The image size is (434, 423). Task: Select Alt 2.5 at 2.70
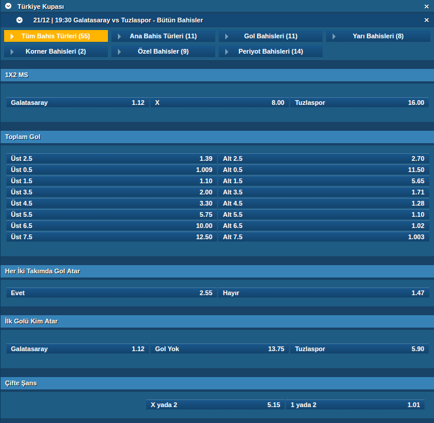[324, 158]
